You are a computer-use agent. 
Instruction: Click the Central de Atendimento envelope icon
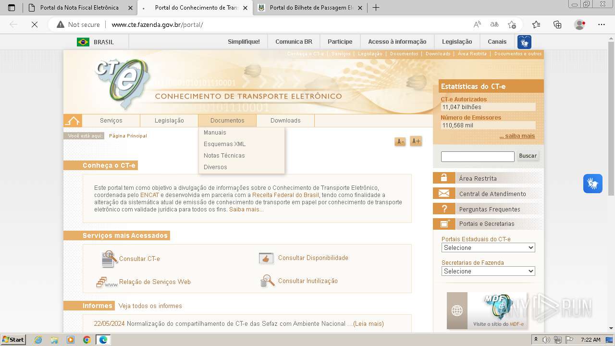pos(444,193)
